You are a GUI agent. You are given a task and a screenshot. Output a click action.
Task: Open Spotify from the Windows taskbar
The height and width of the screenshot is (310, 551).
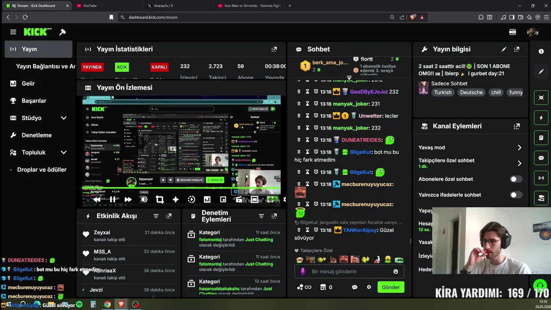[x=79, y=304]
